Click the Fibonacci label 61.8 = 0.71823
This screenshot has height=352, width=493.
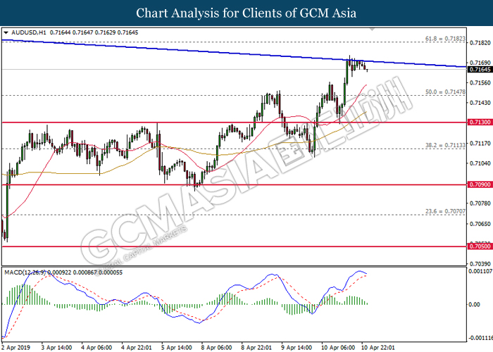pos(445,39)
